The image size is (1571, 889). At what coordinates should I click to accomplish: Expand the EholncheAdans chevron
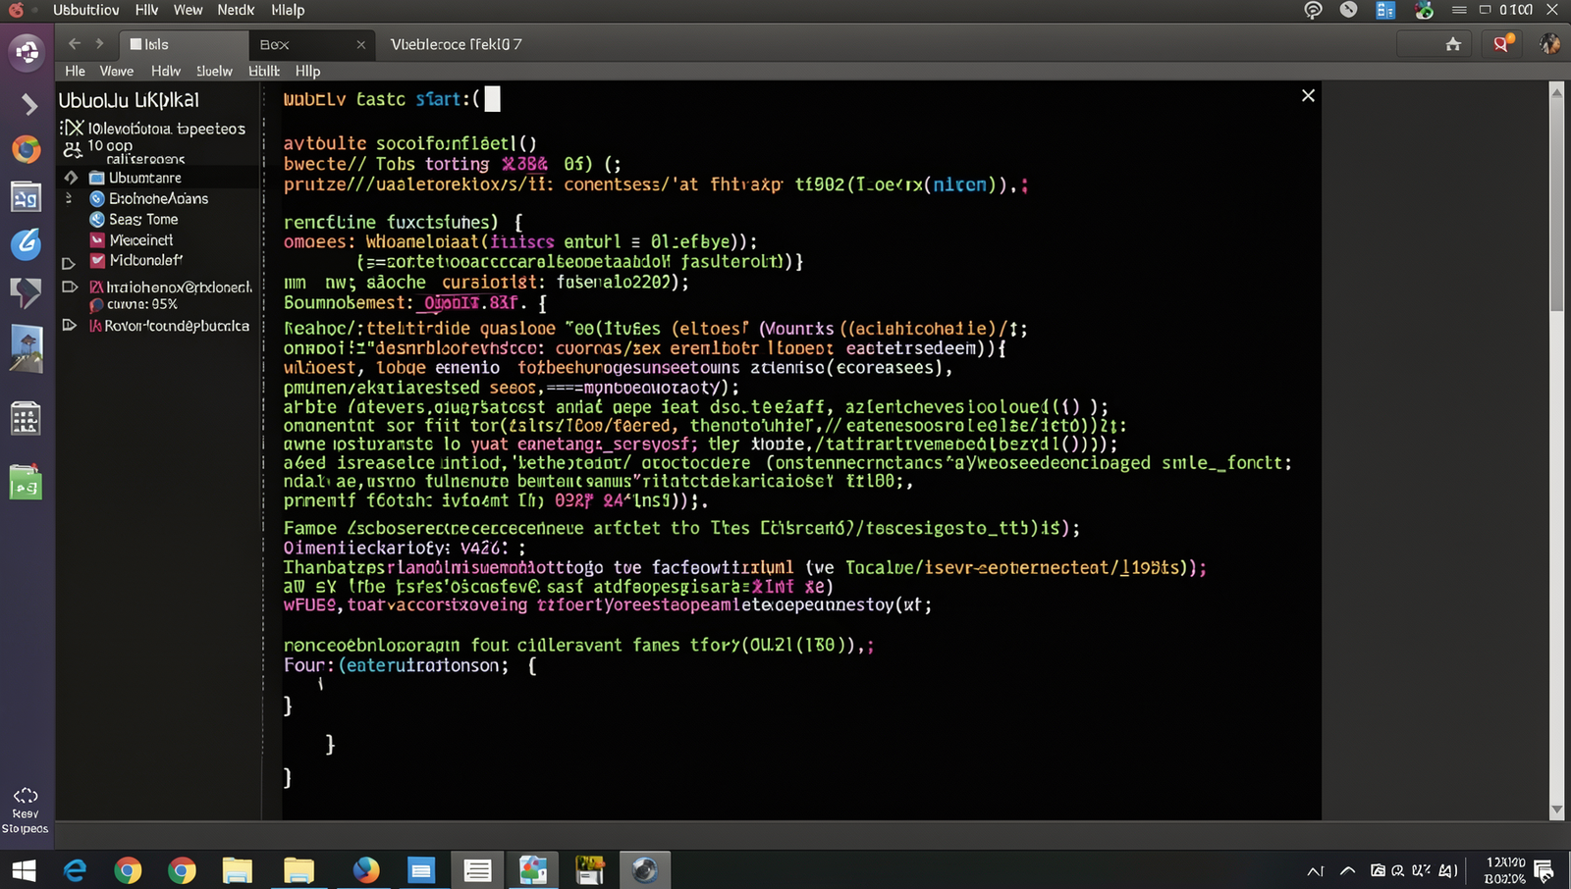(69, 198)
